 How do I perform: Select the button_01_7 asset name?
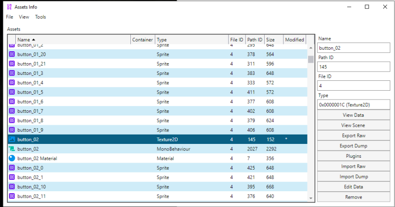pyautogui.click(x=30, y=111)
